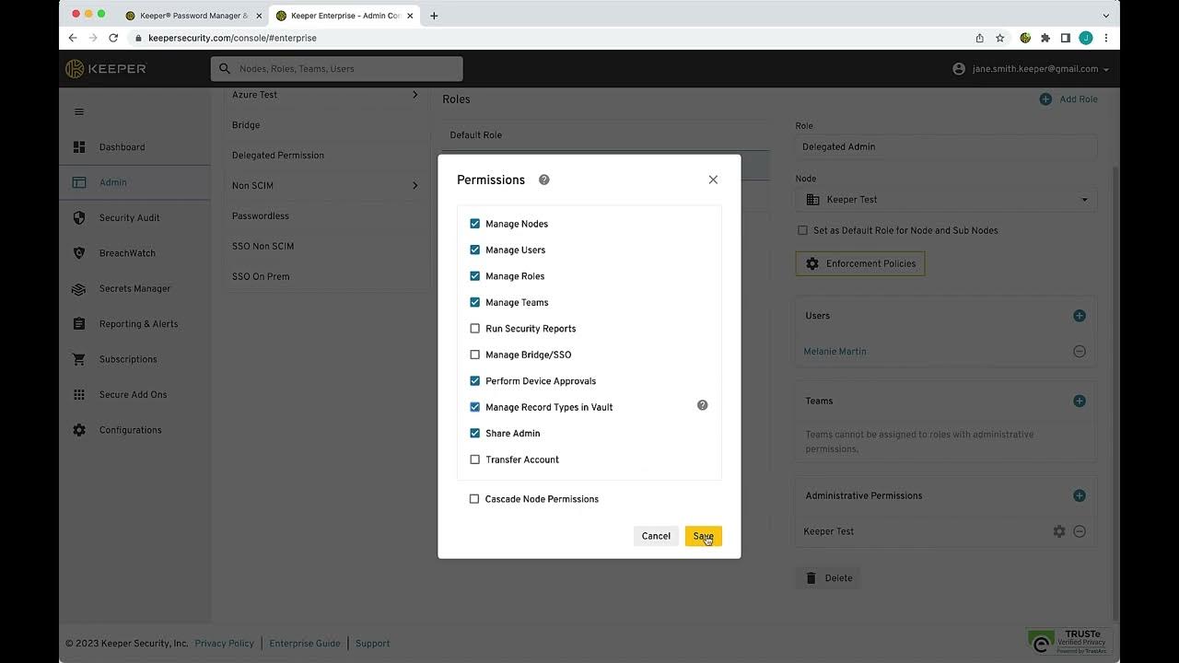Click help icon for Manage Record Types
Viewport: 1179px width, 663px height.
[702, 405]
